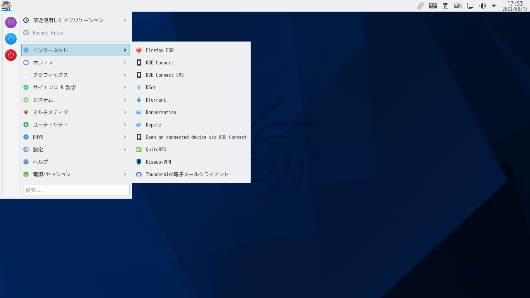The height and width of the screenshot is (298, 530).
Task: Open KGet via its download icon
Action: tap(139, 87)
